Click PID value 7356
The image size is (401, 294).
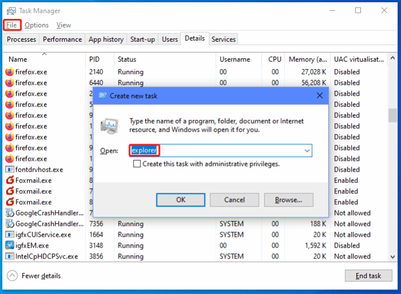[96, 224]
